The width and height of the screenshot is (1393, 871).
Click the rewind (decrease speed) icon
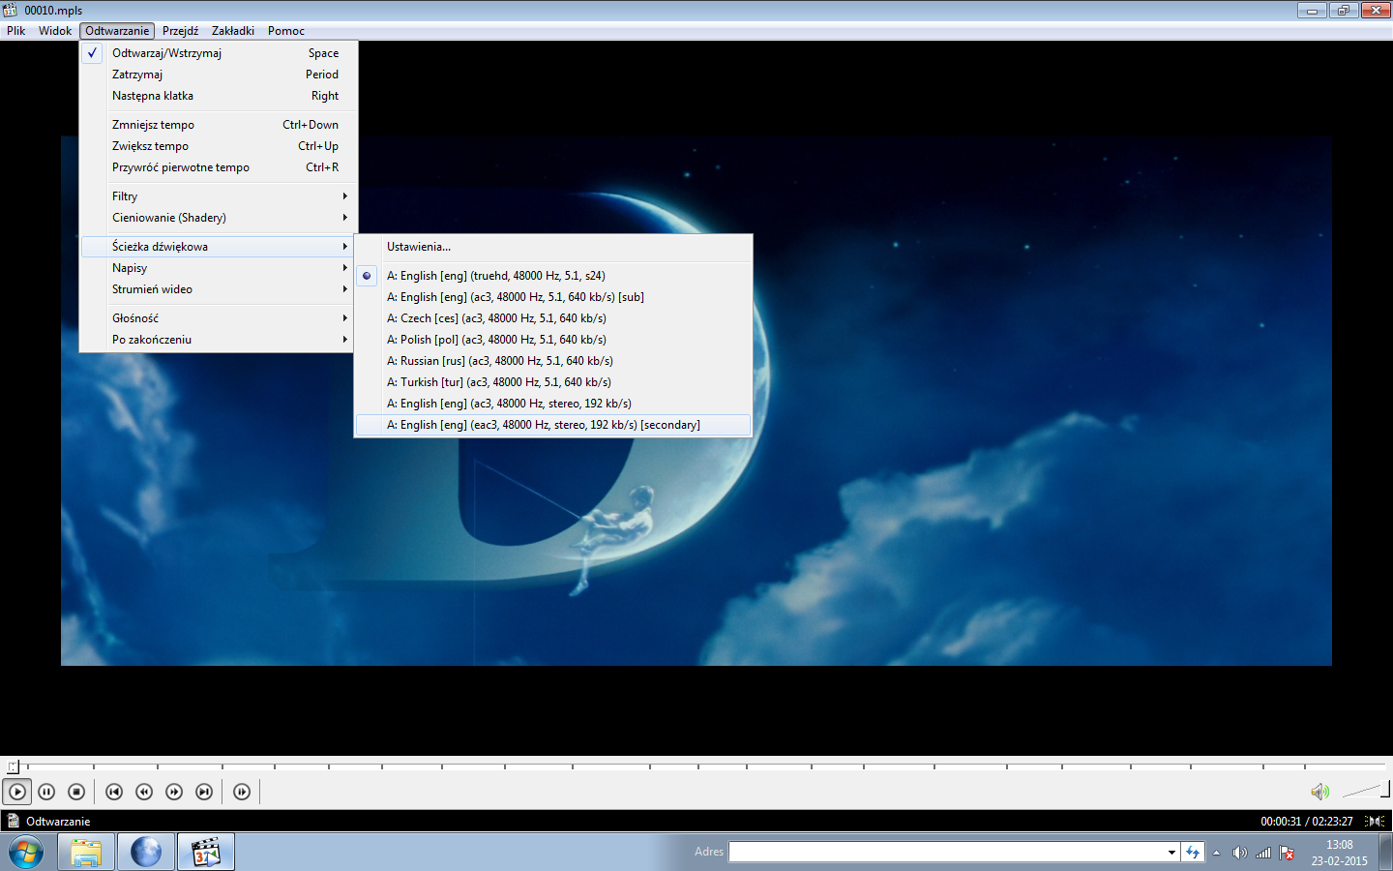tap(144, 792)
